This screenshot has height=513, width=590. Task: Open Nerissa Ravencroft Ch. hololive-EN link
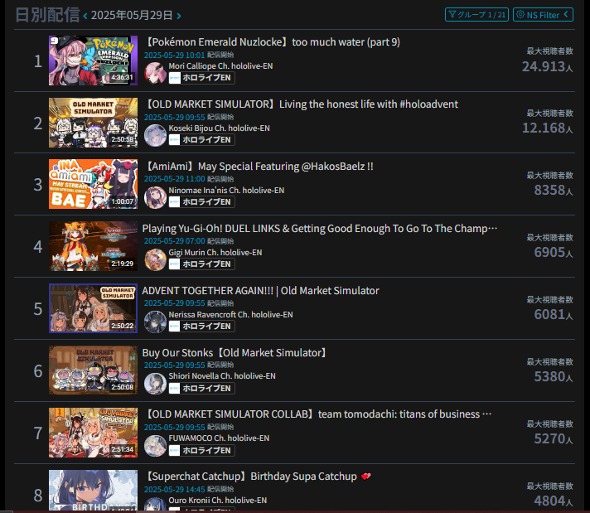point(230,314)
